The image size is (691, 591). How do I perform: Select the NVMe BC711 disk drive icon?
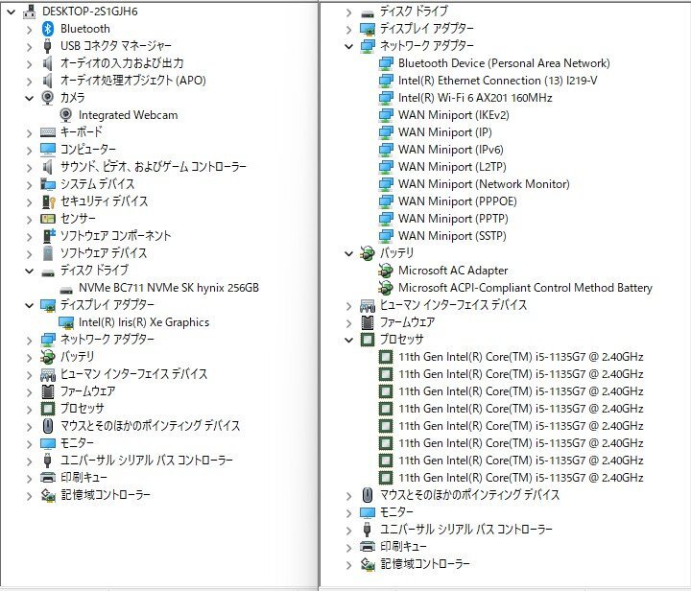(x=66, y=290)
